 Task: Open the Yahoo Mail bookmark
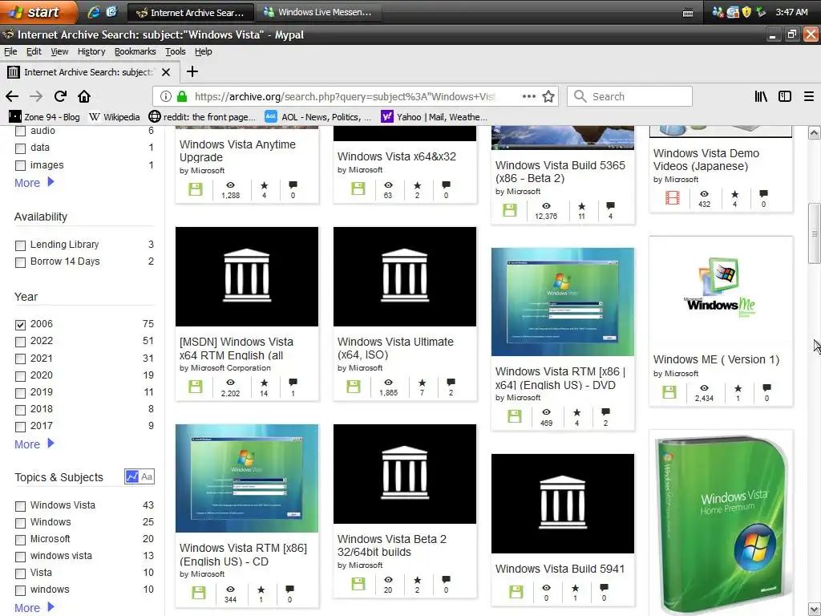coord(434,117)
